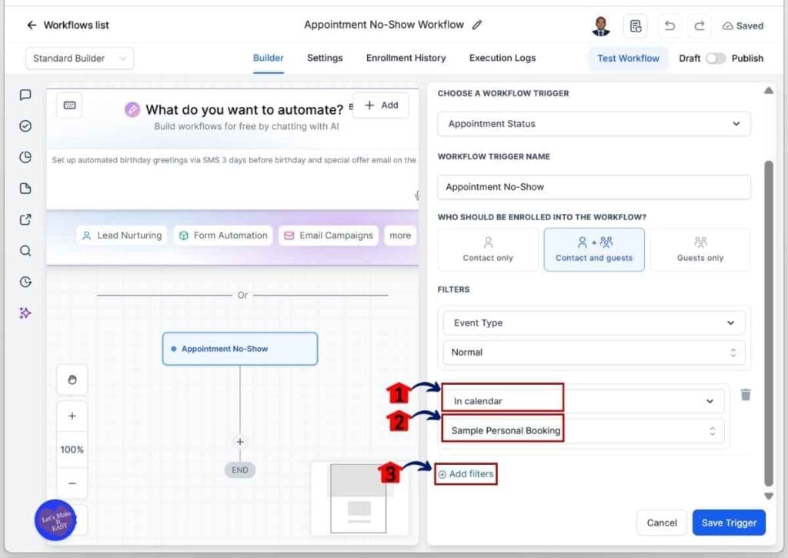This screenshot has width=788, height=558.
Task: Click the Saved cloud status
Action: 743,25
